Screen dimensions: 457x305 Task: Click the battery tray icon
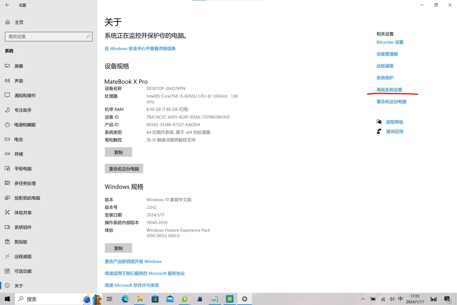click(373, 299)
